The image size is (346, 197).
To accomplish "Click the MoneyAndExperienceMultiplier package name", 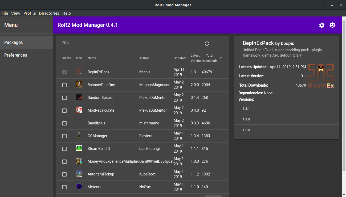I will tap(113, 161).
